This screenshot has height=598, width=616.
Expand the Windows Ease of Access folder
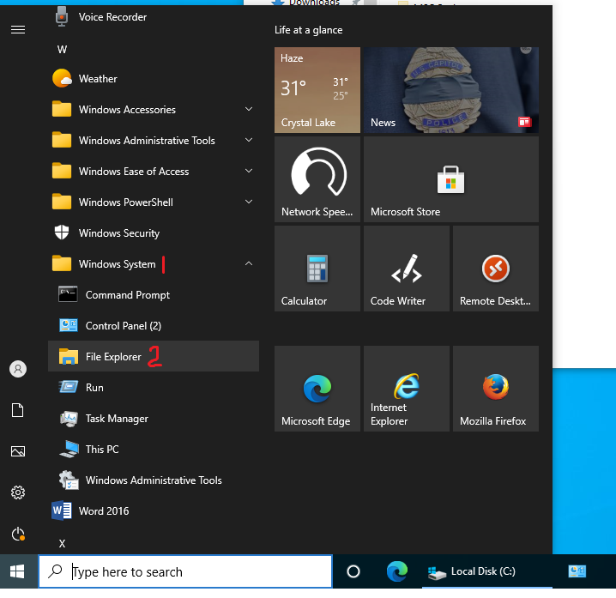coord(154,172)
